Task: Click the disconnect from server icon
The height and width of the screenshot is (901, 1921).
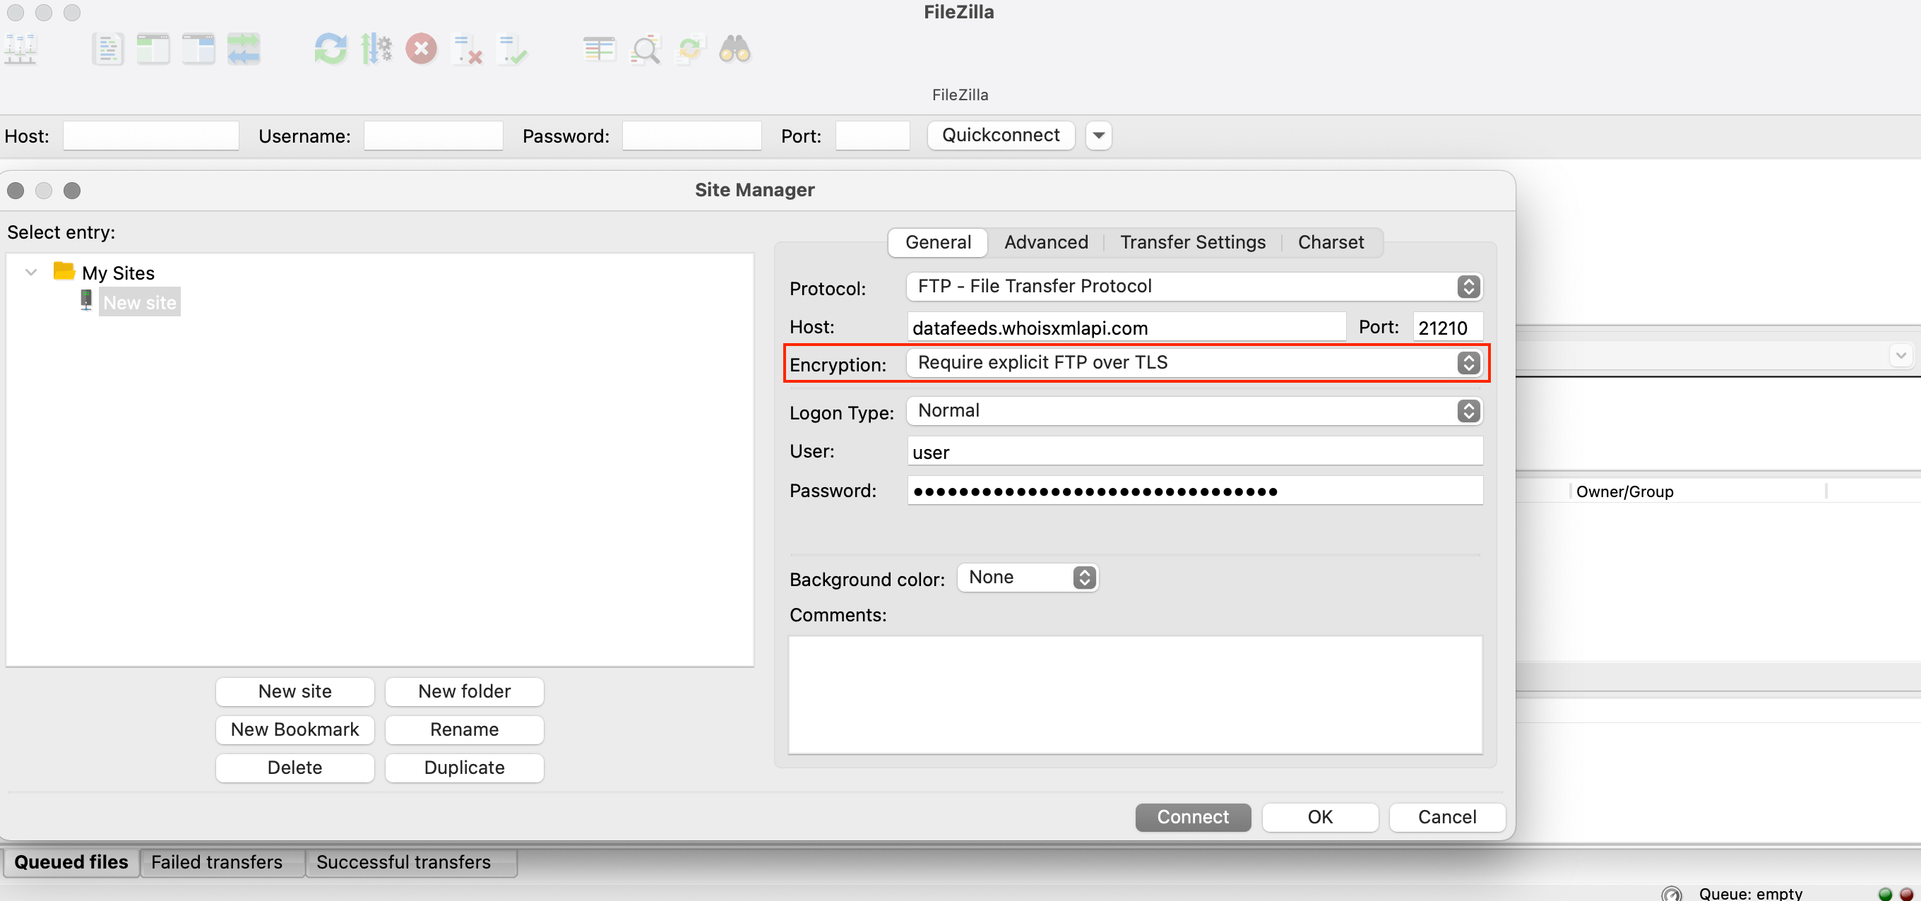Action: pos(468,49)
